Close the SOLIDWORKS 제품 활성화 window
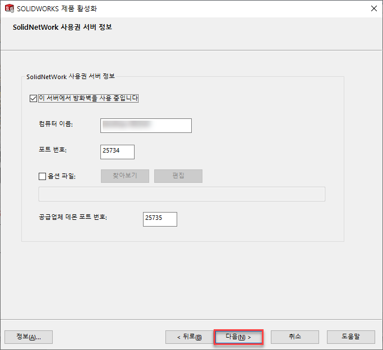 point(373,8)
